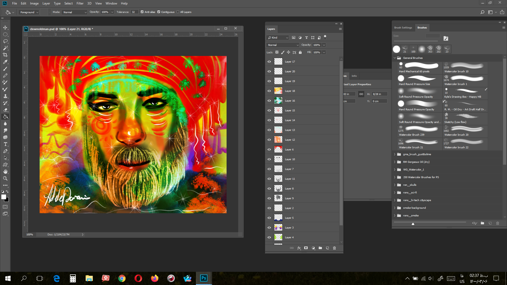Select the Magic Wand tool
This screenshot has height=285, width=507.
pyautogui.click(x=5, y=48)
